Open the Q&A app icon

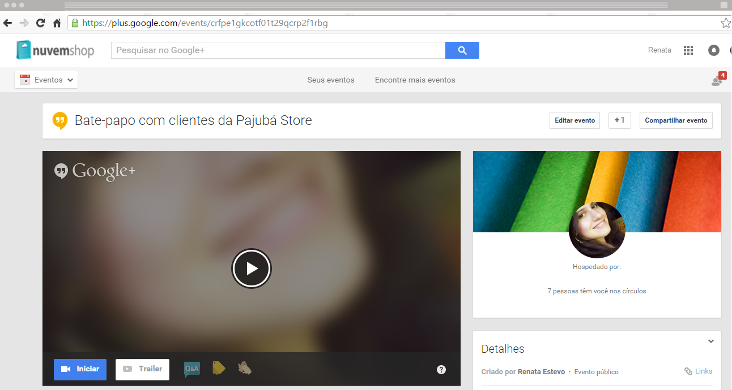(192, 369)
